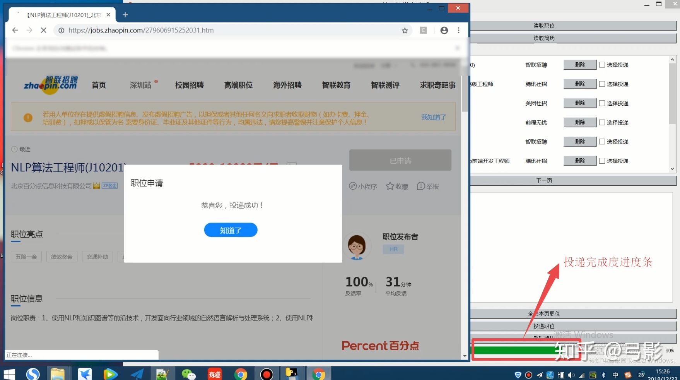This screenshot has height=380, width=680.
Task: Dismiss the warning with 我知道了
Action: pos(434,117)
